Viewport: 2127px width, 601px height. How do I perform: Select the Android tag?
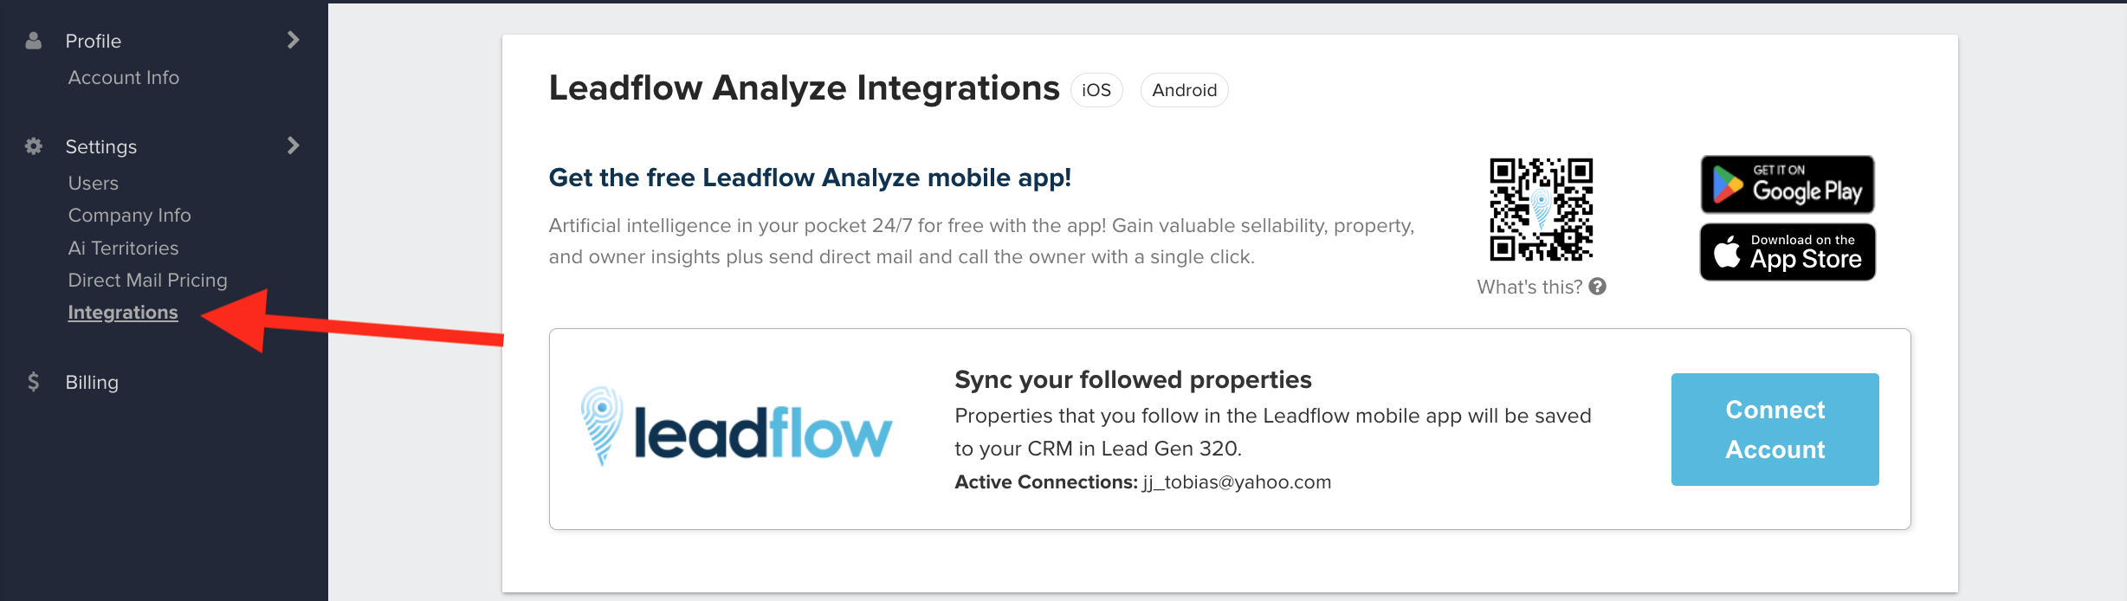pos(1184,90)
